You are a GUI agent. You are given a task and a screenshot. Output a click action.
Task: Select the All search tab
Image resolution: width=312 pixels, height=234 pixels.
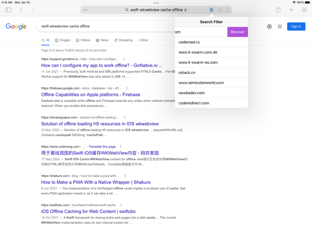tap(45, 40)
